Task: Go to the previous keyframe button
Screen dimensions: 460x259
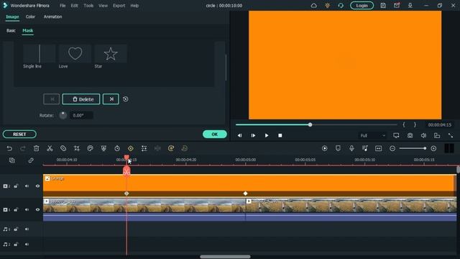Action: (x=51, y=99)
